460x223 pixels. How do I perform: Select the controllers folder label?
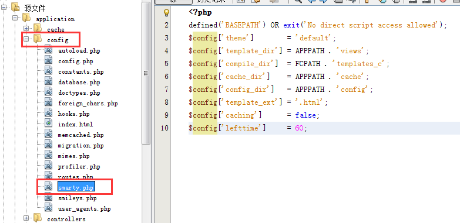[x=66, y=219]
